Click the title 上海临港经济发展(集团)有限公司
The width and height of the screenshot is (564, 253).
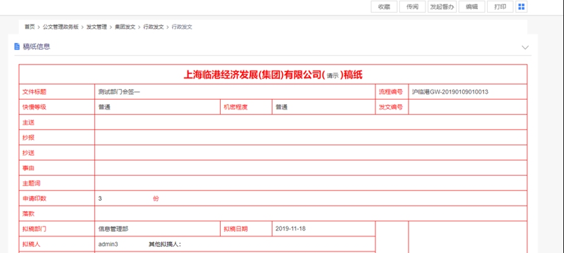(252, 75)
